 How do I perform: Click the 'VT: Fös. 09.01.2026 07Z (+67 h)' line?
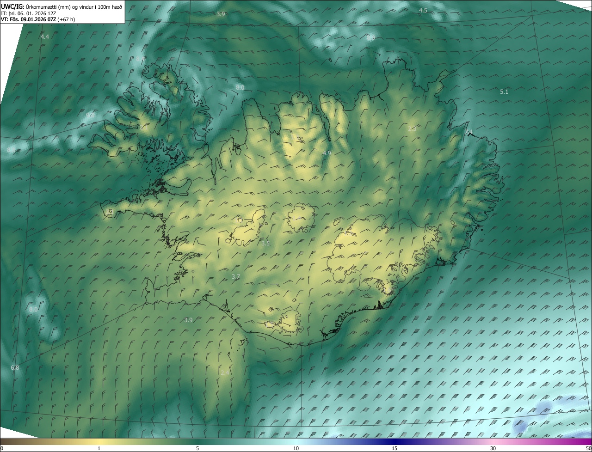38,19
